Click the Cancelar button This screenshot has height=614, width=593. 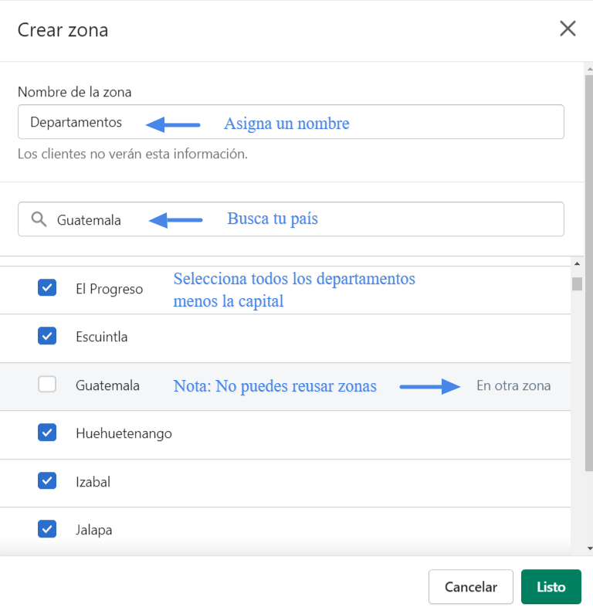pyautogui.click(x=471, y=587)
